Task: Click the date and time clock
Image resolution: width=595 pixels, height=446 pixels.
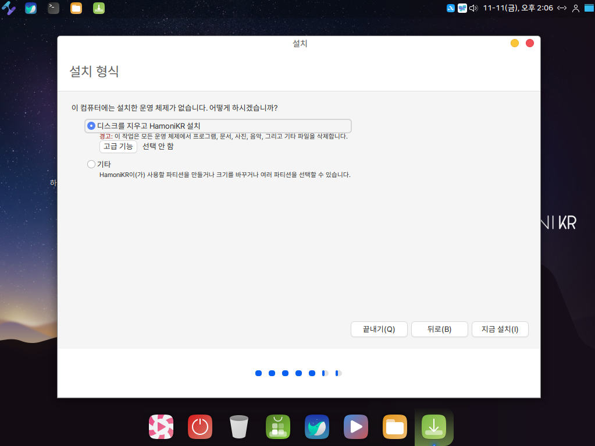Action: [518, 8]
